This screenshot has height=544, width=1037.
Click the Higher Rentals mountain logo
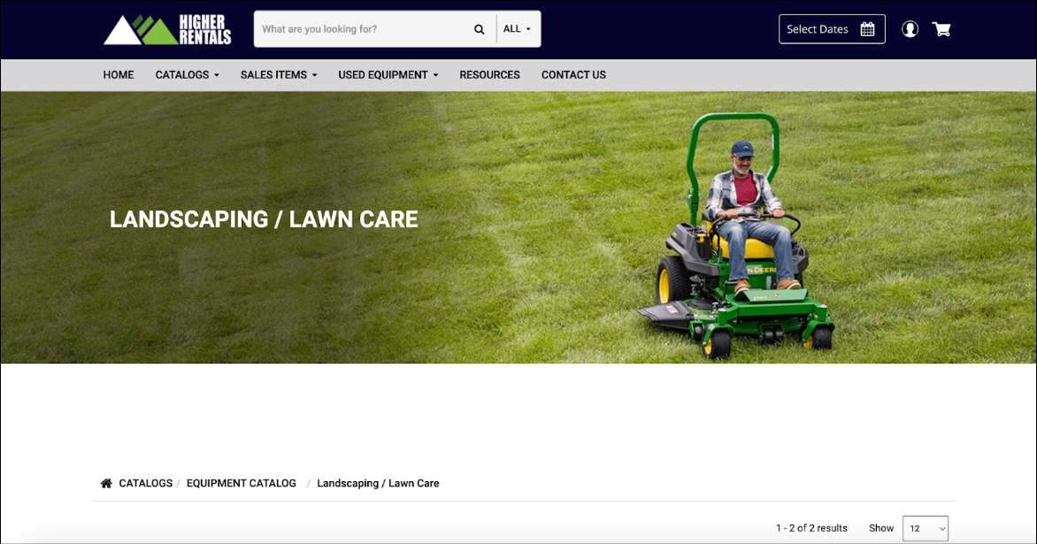click(167, 30)
